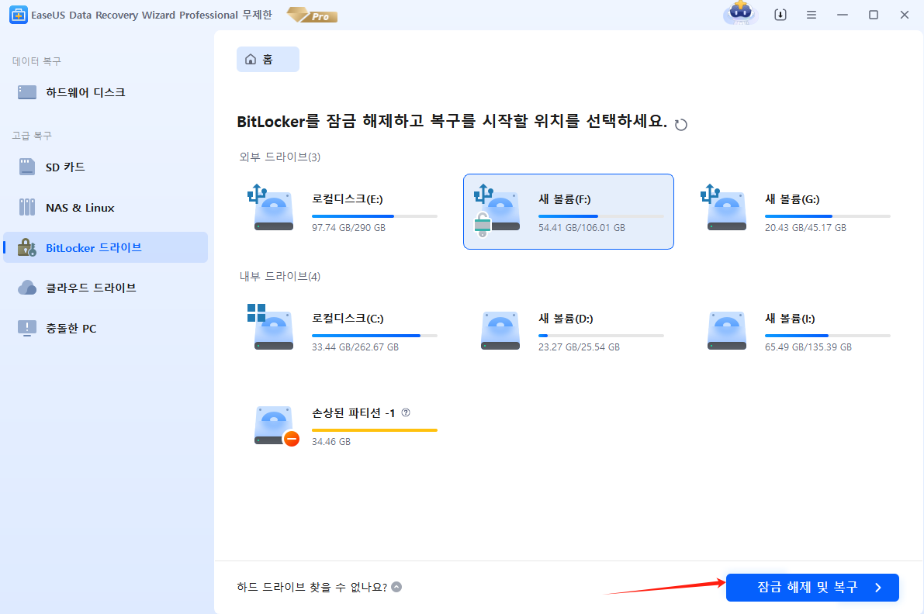Open the hamburger menu in the title bar
This screenshot has width=924, height=614.
click(x=812, y=15)
